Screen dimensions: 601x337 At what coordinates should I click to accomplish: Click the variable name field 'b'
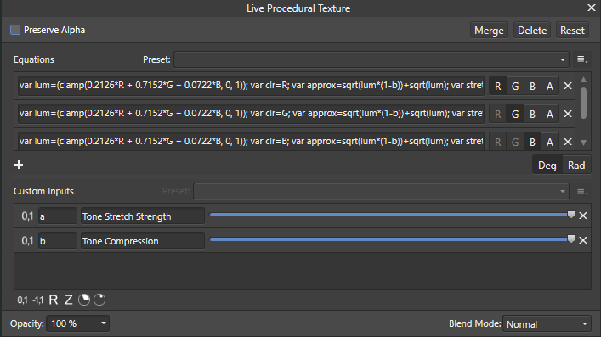(x=58, y=241)
